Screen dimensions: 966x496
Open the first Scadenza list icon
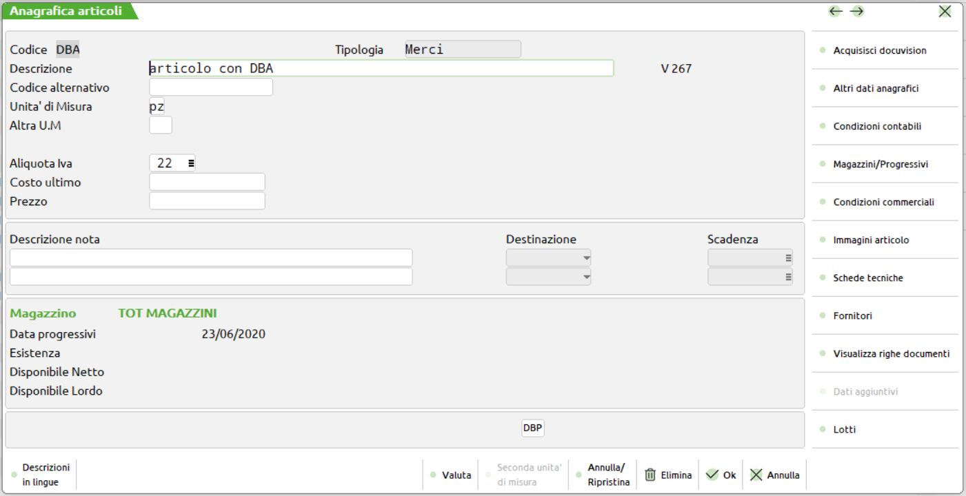[788, 258]
